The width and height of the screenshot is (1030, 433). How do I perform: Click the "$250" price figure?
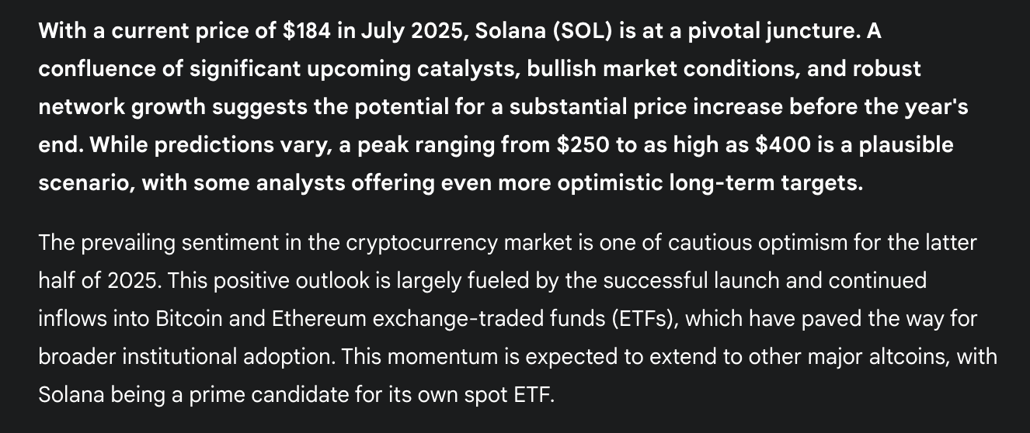click(x=582, y=144)
